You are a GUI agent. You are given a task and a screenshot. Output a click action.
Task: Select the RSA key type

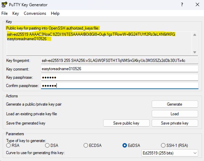(13, 146)
